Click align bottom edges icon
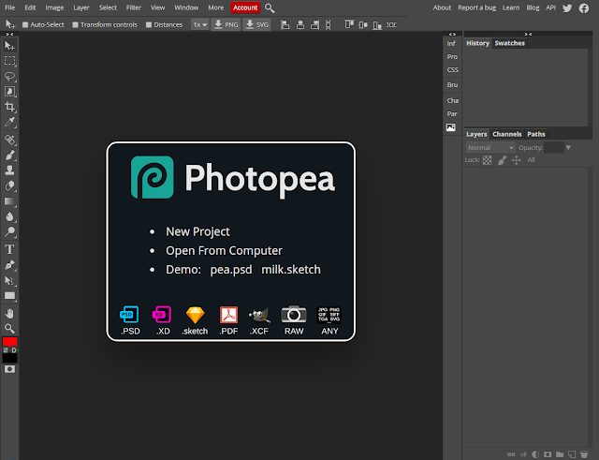Image resolution: width=599 pixels, height=460 pixels. 377,25
